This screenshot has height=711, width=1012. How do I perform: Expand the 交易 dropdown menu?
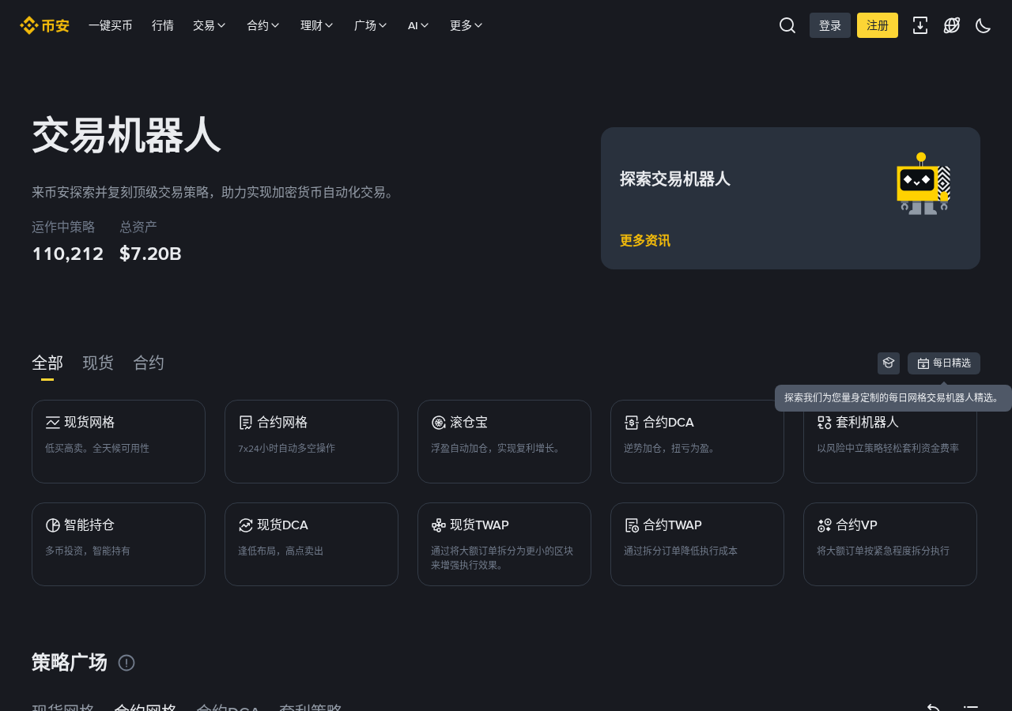pos(210,25)
